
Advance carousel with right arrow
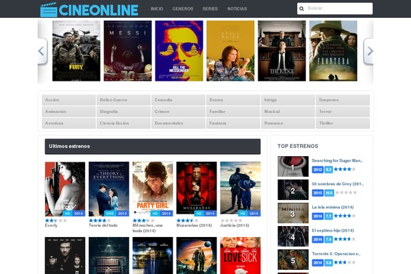coord(369,51)
